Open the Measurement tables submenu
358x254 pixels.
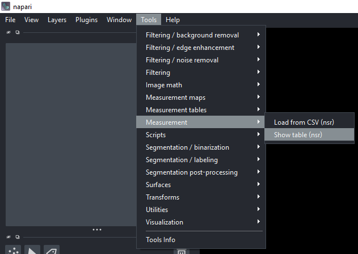(x=201, y=110)
